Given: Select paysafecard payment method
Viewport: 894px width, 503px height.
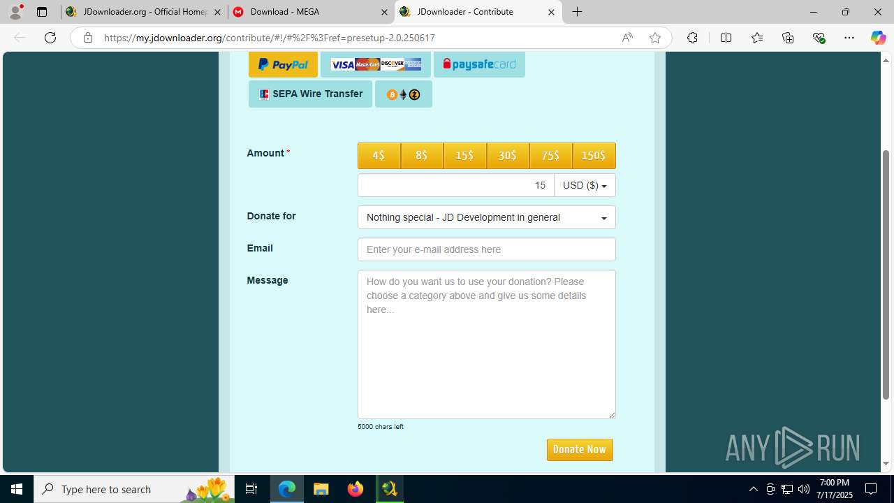Looking at the screenshot, I should [479, 64].
